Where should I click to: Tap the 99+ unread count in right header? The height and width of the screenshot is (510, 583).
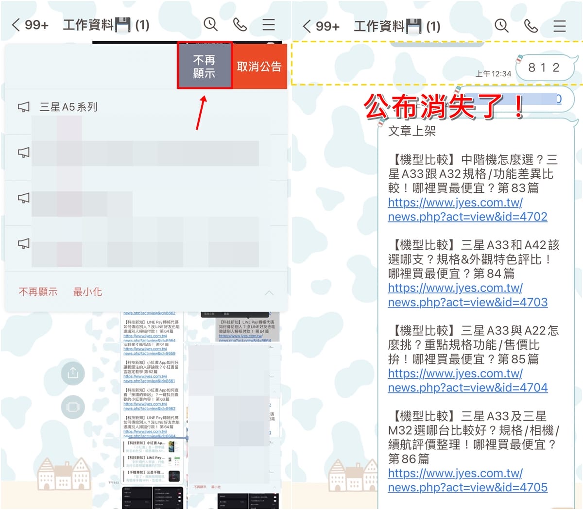click(x=328, y=26)
